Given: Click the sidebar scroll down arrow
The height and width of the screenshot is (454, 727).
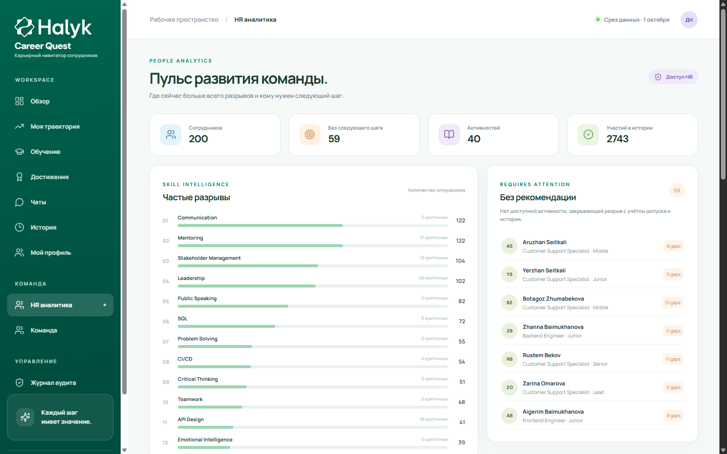Looking at the screenshot, I should pyautogui.click(x=124, y=450).
